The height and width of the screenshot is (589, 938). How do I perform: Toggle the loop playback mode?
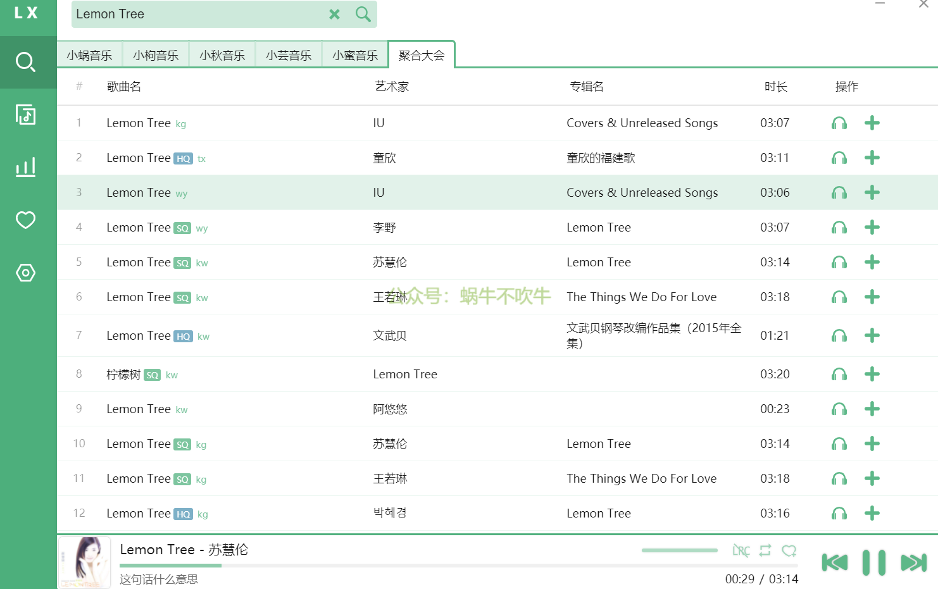(x=765, y=550)
